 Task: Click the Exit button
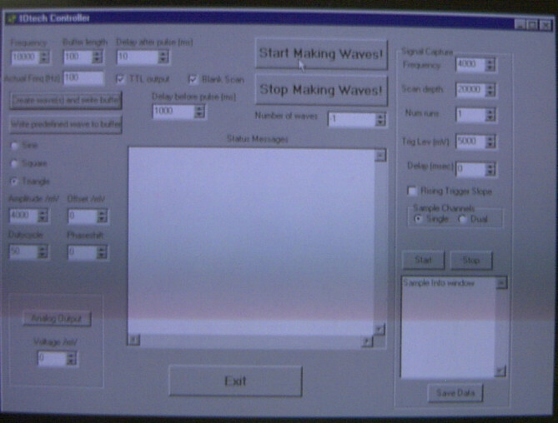[235, 381]
